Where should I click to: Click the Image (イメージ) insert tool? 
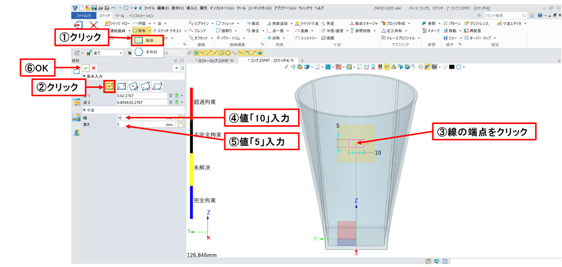pos(431,31)
